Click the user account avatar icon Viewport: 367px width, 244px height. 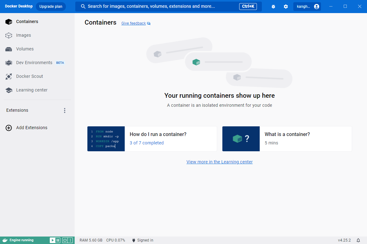(x=316, y=7)
